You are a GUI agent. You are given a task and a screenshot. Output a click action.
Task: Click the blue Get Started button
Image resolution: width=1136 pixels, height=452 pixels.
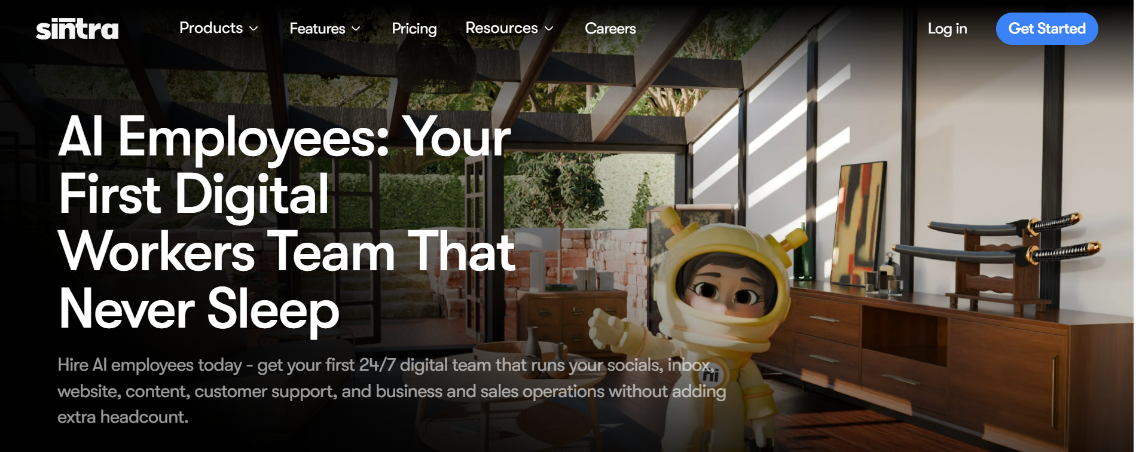click(x=1047, y=29)
